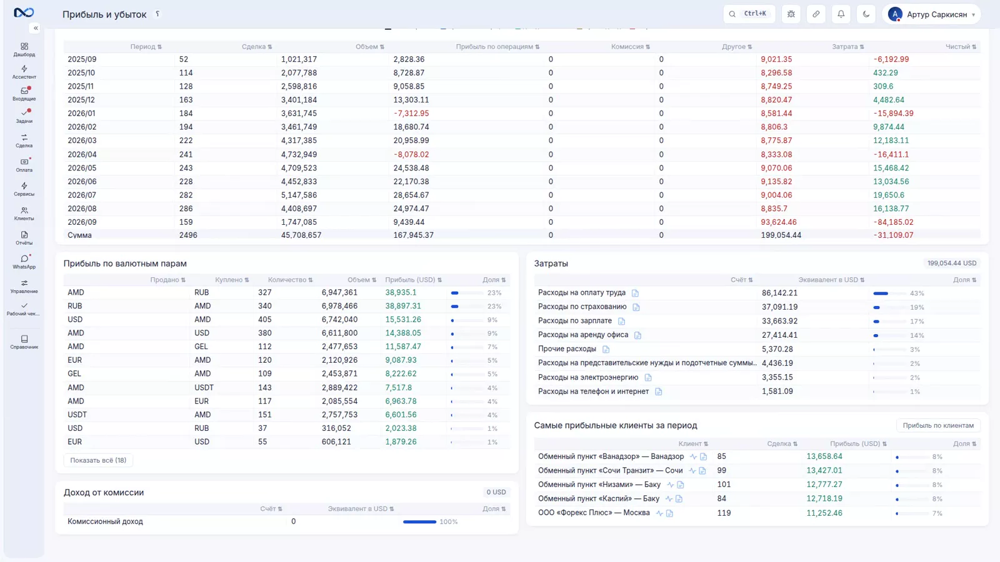Sort currency pairs by Прибыль (USD)
The height and width of the screenshot is (562, 1000).
[x=413, y=280]
